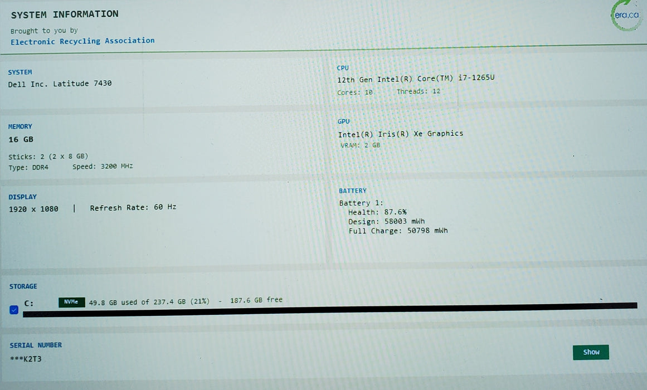The image size is (647, 390).
Task: Select the masked serial '***K2T3'
Action: tap(26, 359)
